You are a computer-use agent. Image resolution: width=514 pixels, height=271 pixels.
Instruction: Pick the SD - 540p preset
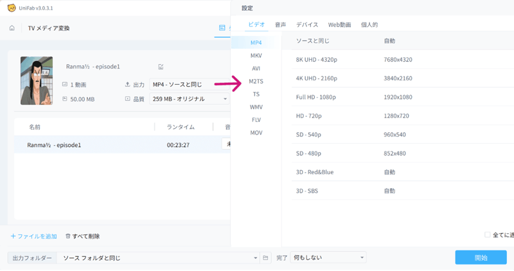tap(403, 134)
